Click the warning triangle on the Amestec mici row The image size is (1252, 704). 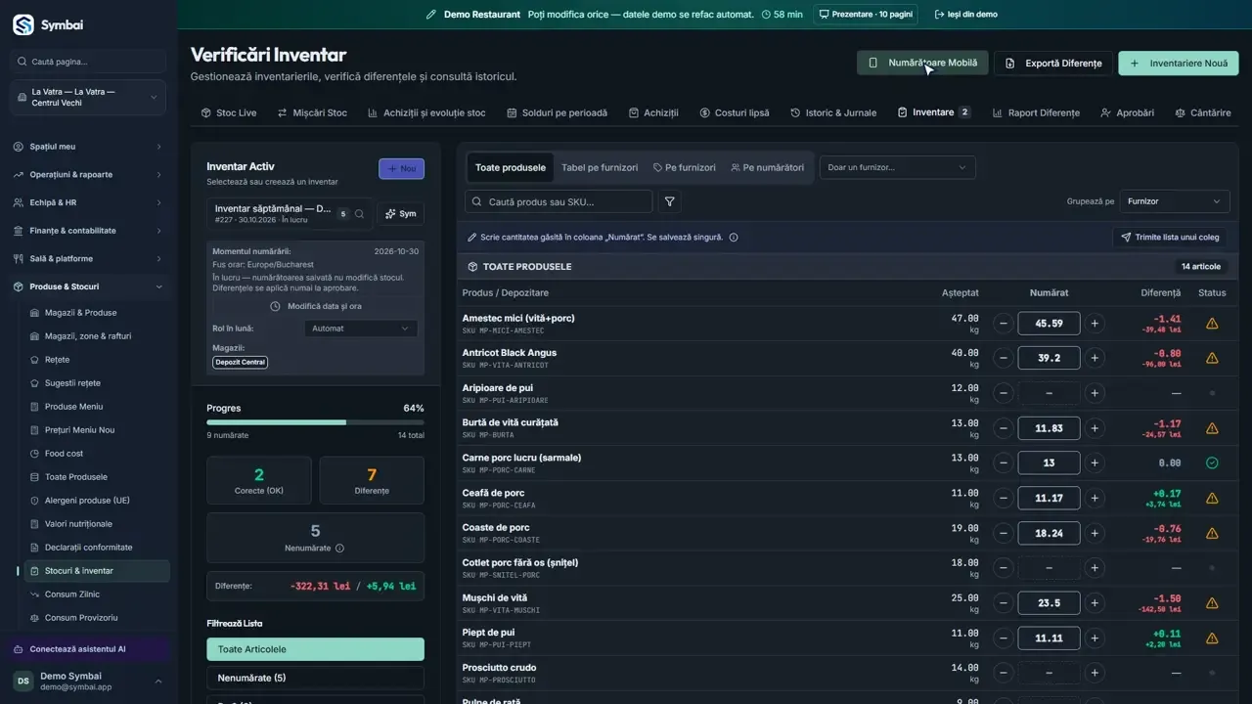pos(1212,324)
